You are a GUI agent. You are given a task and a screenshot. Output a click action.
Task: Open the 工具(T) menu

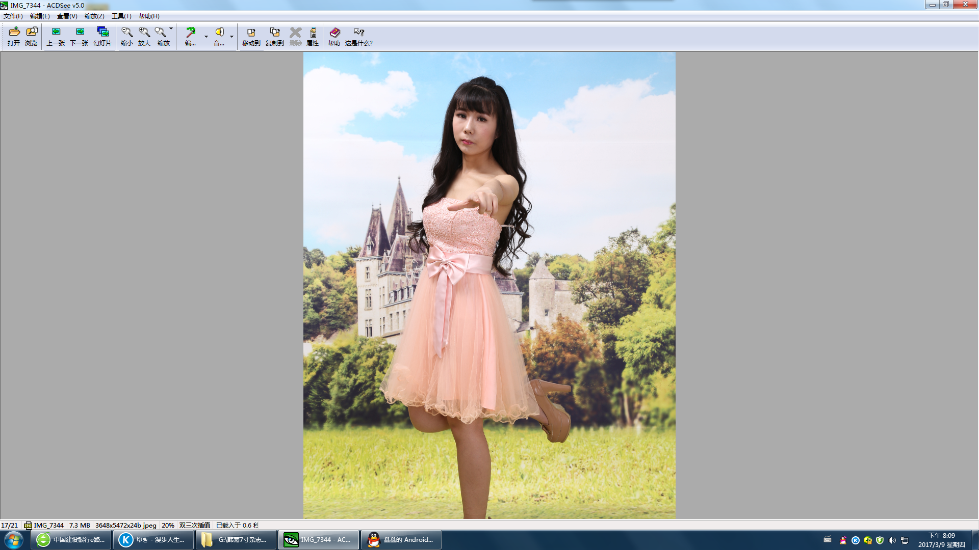coord(121,16)
